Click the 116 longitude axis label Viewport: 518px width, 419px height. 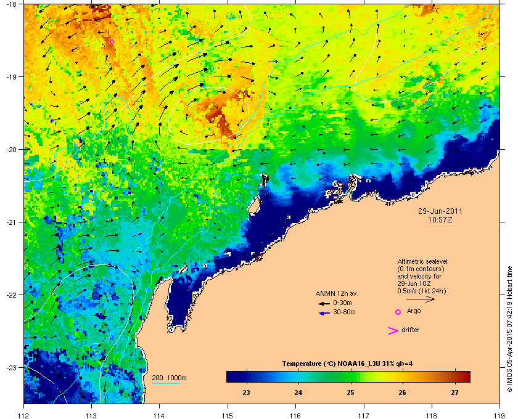click(295, 416)
